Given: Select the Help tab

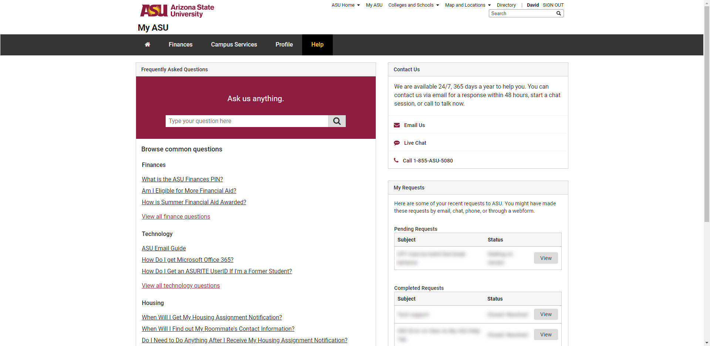Looking at the screenshot, I should (x=317, y=45).
